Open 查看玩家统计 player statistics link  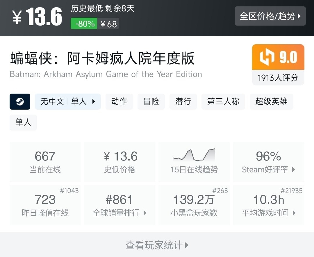[157, 245]
